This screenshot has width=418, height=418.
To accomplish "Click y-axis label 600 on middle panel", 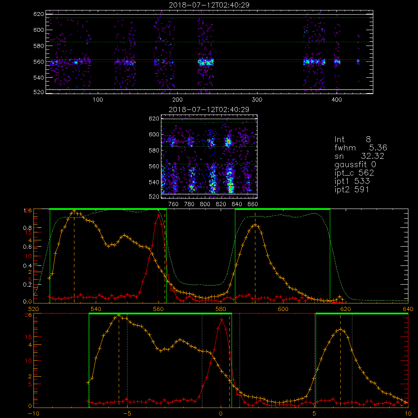I will [x=154, y=134].
